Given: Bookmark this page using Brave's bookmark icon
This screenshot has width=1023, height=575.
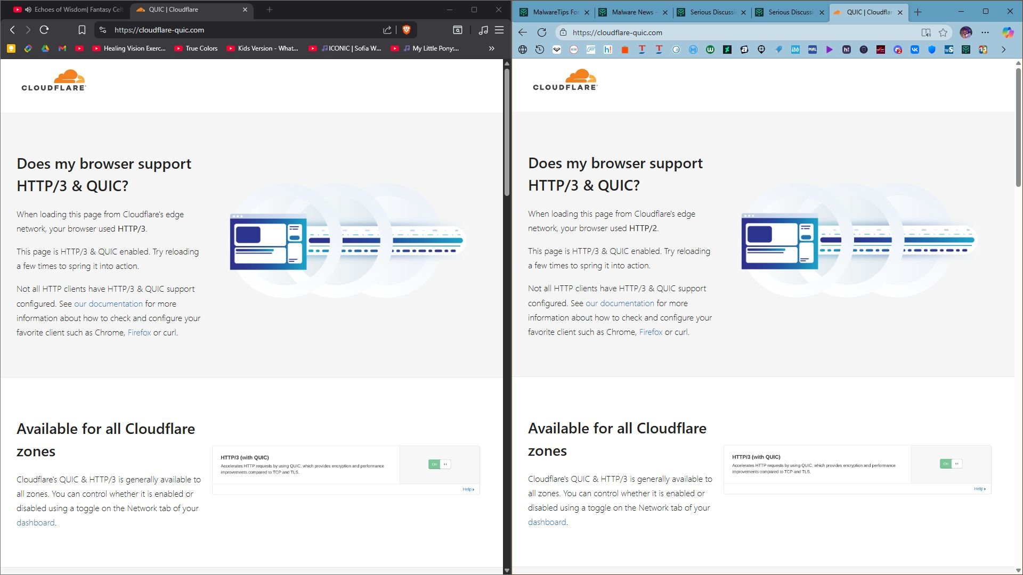Looking at the screenshot, I should [82, 30].
